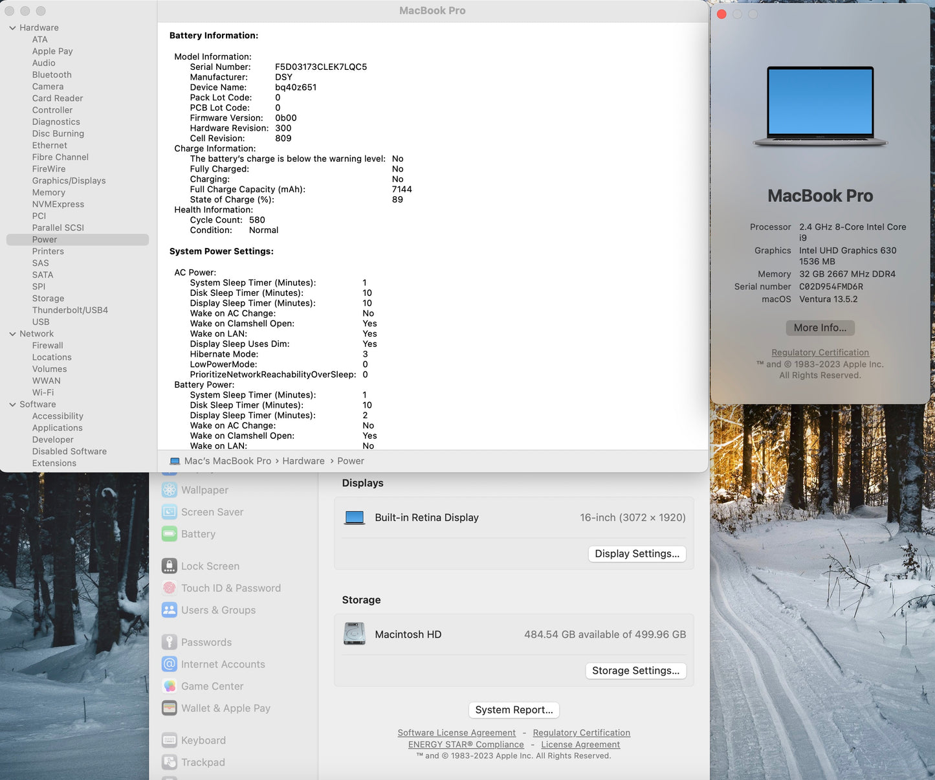
Task: Open Wallet & Apple Pay icon
Action: [169, 708]
